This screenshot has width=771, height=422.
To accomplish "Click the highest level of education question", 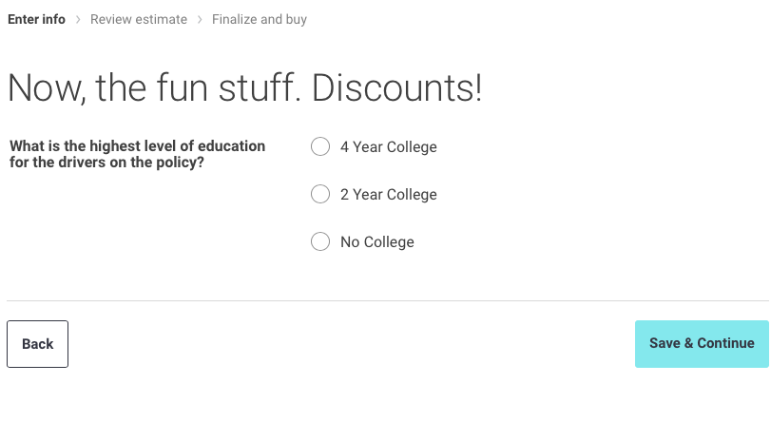I will point(137,145).
